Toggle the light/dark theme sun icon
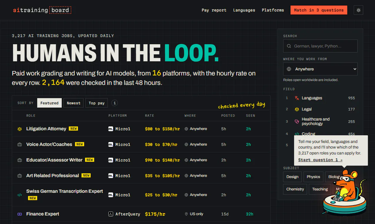Image resolution: width=375 pixels, height=224 pixels. 358,10
